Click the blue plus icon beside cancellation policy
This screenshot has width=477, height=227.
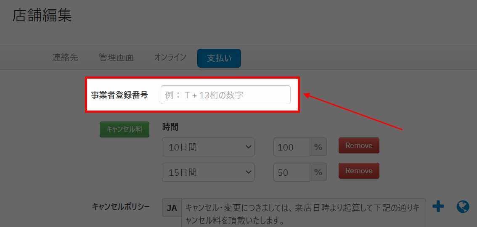(x=438, y=206)
